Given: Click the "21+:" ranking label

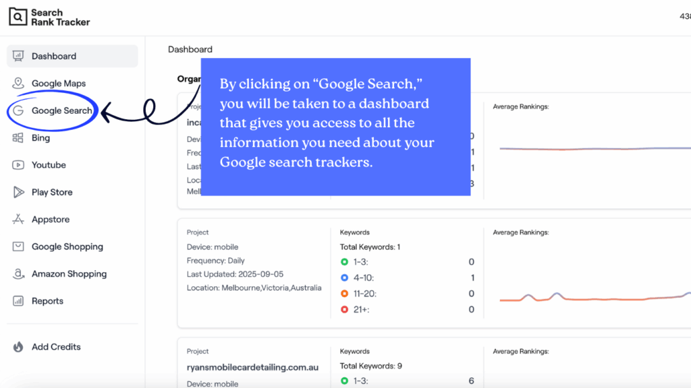Looking at the screenshot, I should (x=362, y=309).
